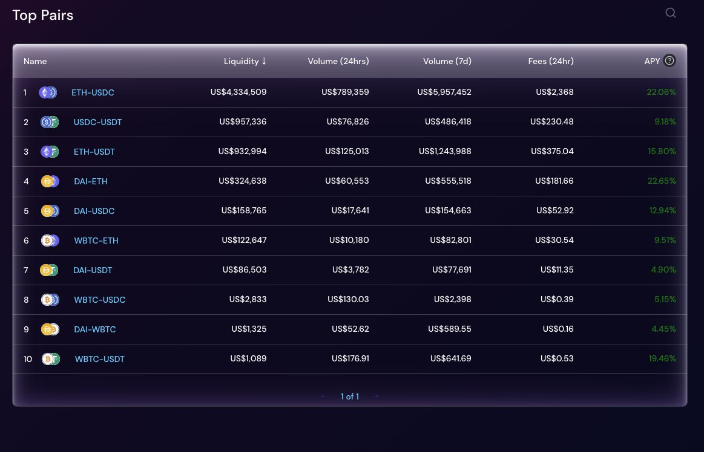Click the APY column header

click(x=652, y=61)
